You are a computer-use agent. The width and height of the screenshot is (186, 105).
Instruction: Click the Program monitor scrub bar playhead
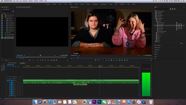tap(78, 57)
